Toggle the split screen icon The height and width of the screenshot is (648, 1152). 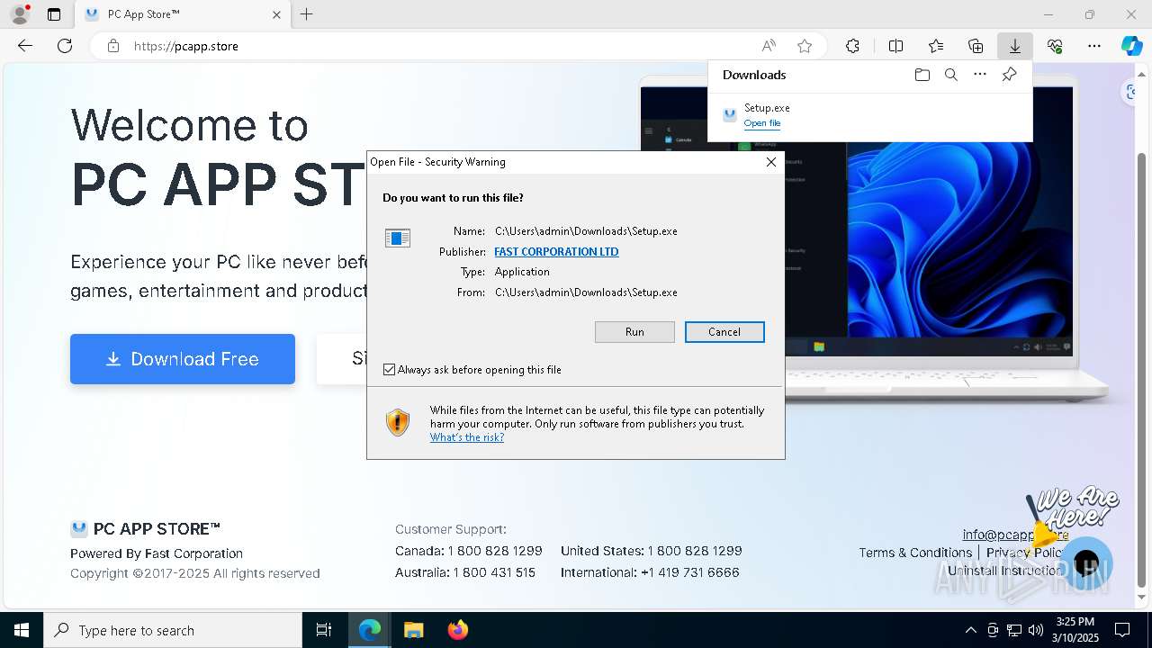coord(895,46)
